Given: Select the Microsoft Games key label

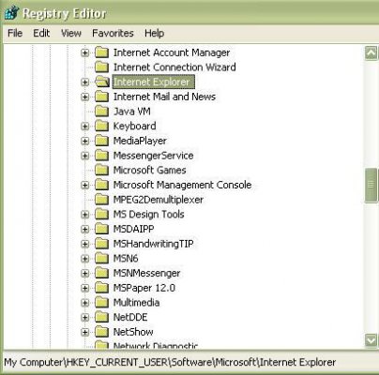Looking at the screenshot, I should [149, 170].
